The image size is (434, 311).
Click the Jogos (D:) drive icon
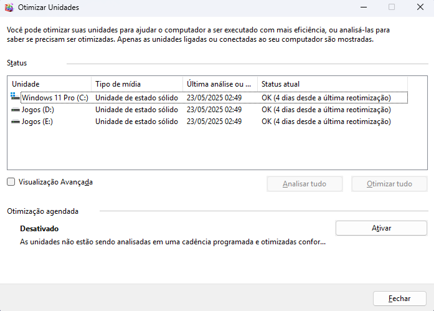pos(15,110)
